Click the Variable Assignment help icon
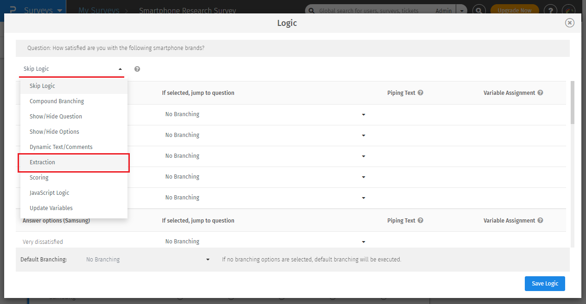The width and height of the screenshot is (586, 304). pos(540,93)
